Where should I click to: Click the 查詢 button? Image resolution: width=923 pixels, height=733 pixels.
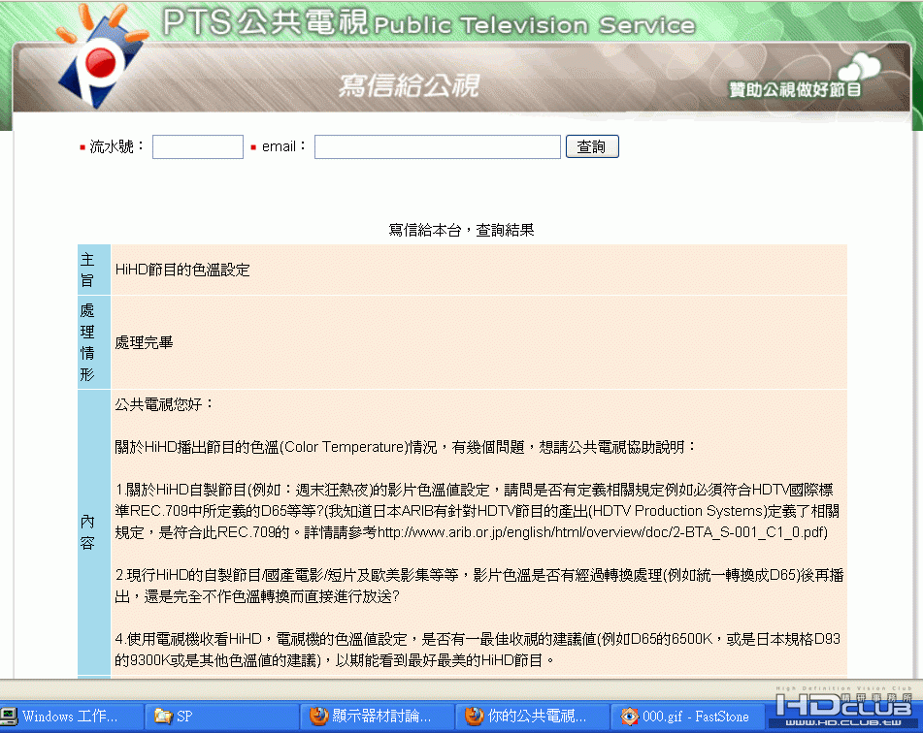592,146
